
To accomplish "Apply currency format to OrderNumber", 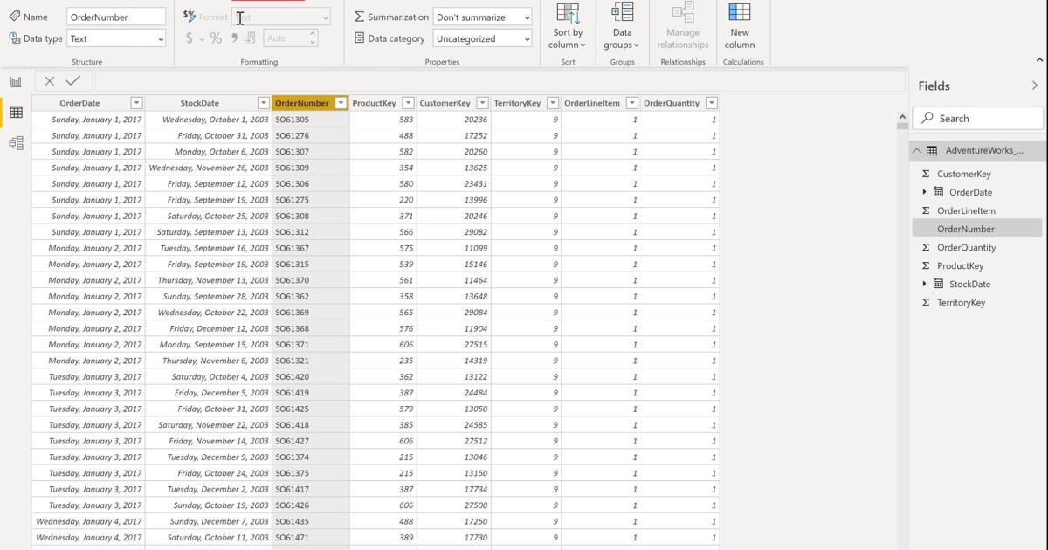I will [x=190, y=38].
